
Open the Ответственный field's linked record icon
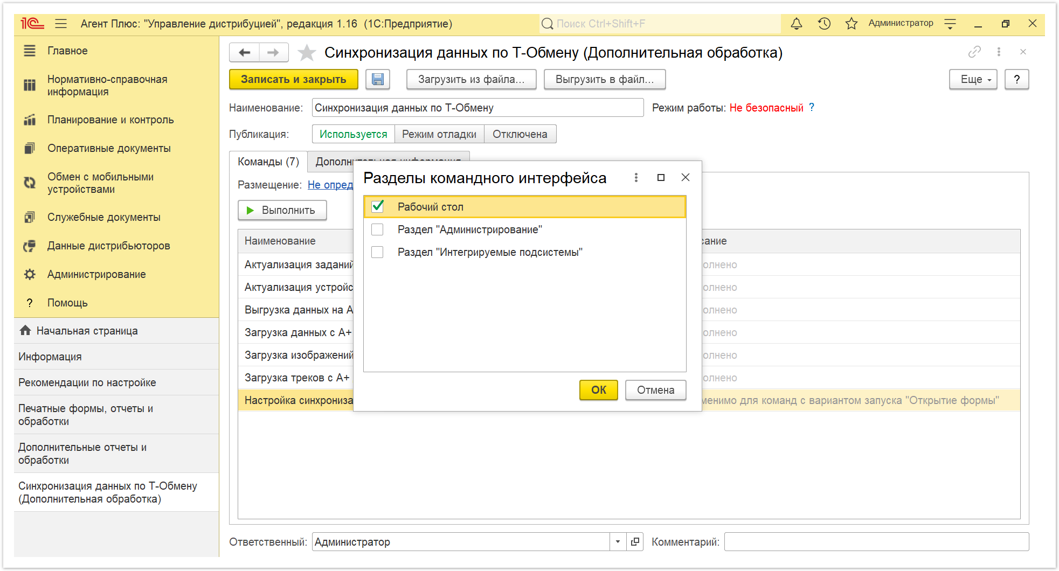tap(635, 541)
